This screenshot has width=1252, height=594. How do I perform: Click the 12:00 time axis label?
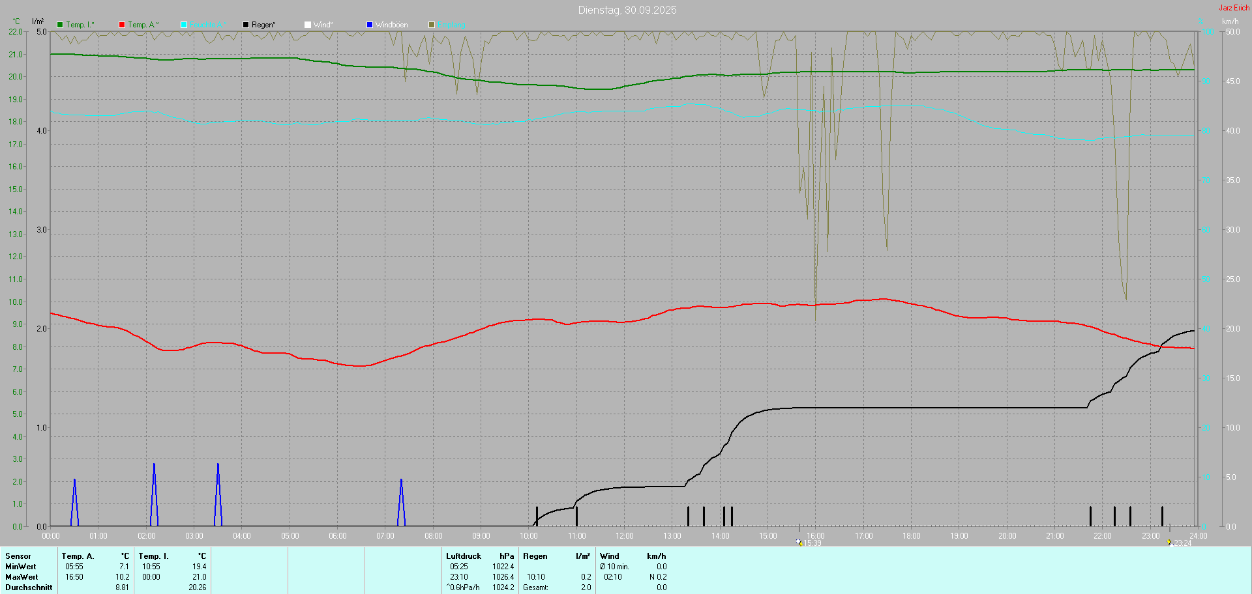click(624, 536)
